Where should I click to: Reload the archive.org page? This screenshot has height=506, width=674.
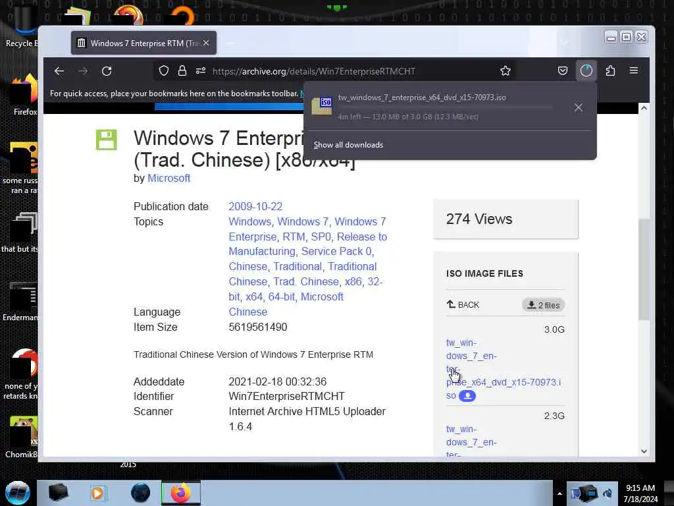pyautogui.click(x=107, y=71)
